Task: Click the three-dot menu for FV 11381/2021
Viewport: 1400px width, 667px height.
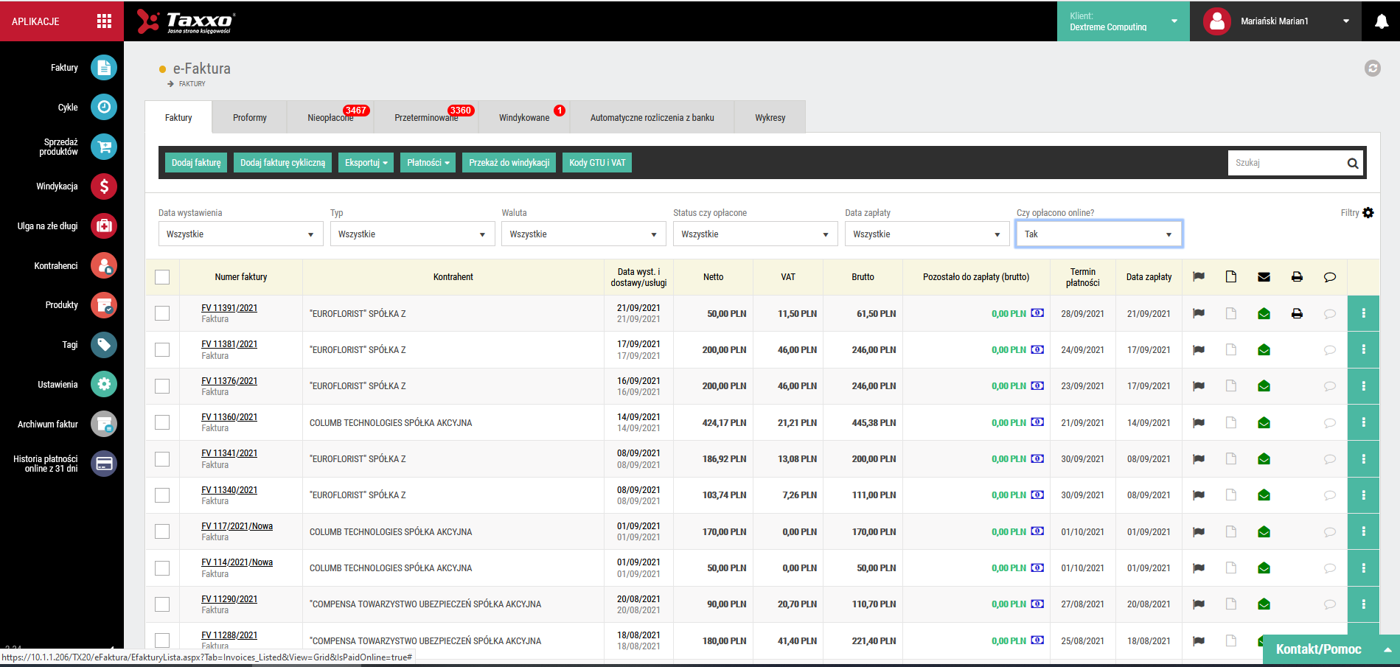Action: click(1363, 350)
